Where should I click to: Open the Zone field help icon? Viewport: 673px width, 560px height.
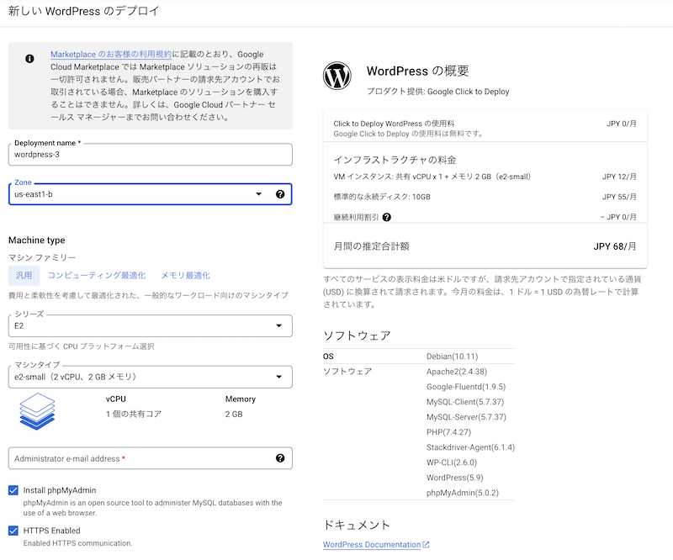click(x=280, y=194)
